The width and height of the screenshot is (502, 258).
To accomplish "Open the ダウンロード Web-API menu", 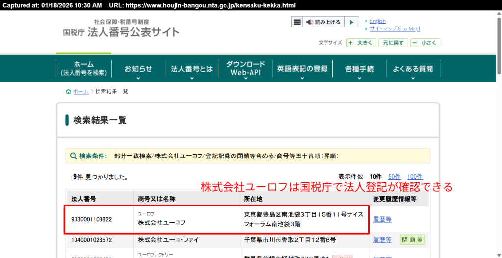I will [x=246, y=69].
